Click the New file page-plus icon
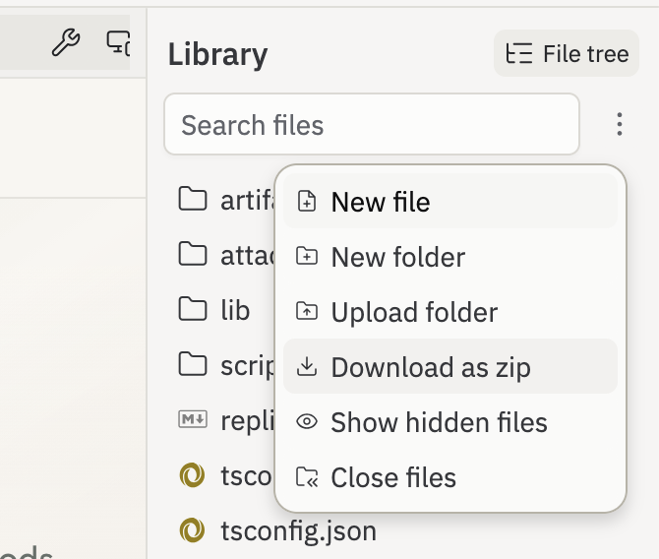This screenshot has height=559, width=659. tap(307, 201)
